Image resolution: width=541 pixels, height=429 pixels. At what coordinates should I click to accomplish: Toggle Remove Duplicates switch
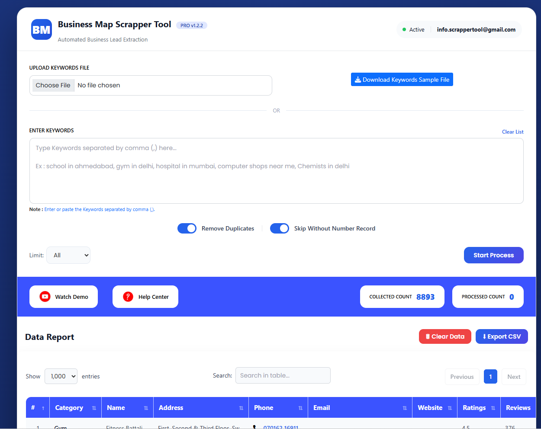click(x=187, y=228)
